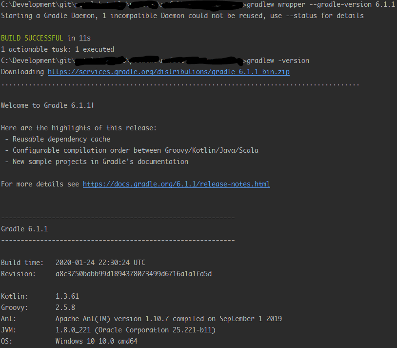Image resolution: width=397 pixels, height=348 pixels.
Task: Open the Gradle 6.1.1 release notes link
Action: click(x=176, y=184)
